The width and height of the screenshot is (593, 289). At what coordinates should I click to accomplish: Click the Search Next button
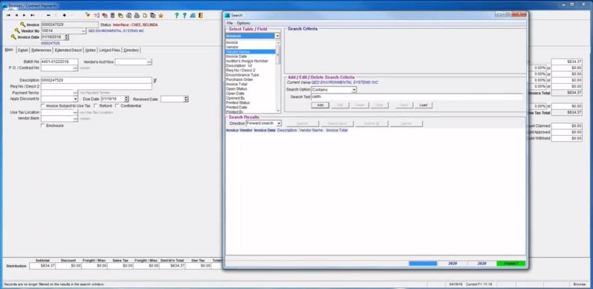point(337,124)
